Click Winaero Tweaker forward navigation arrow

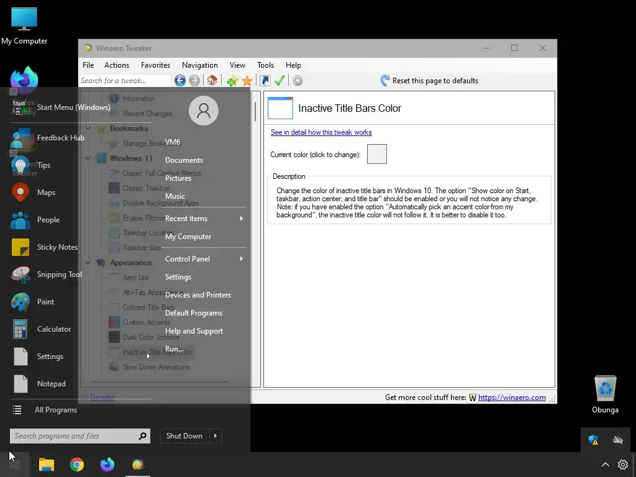coord(194,80)
